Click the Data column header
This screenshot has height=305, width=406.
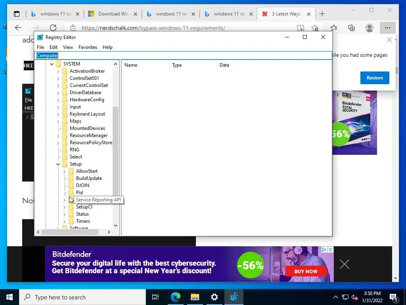click(274, 65)
